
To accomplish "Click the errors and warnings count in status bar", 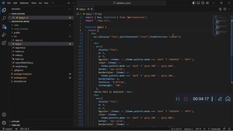I will (x=25, y=129).
